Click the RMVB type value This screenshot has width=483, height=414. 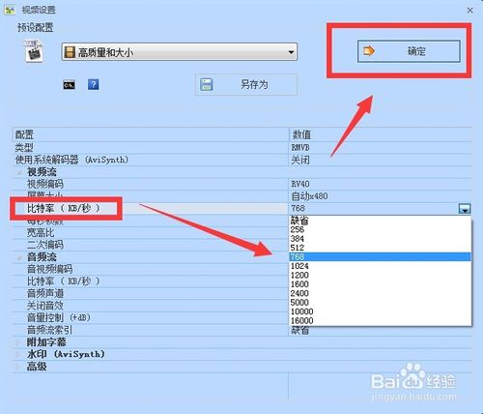(x=300, y=148)
